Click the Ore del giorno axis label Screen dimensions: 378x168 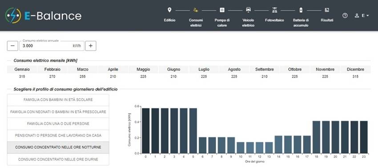click(x=254, y=161)
